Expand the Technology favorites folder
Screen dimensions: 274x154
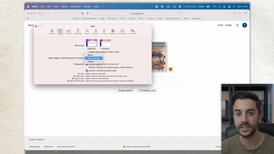[x=112, y=18]
